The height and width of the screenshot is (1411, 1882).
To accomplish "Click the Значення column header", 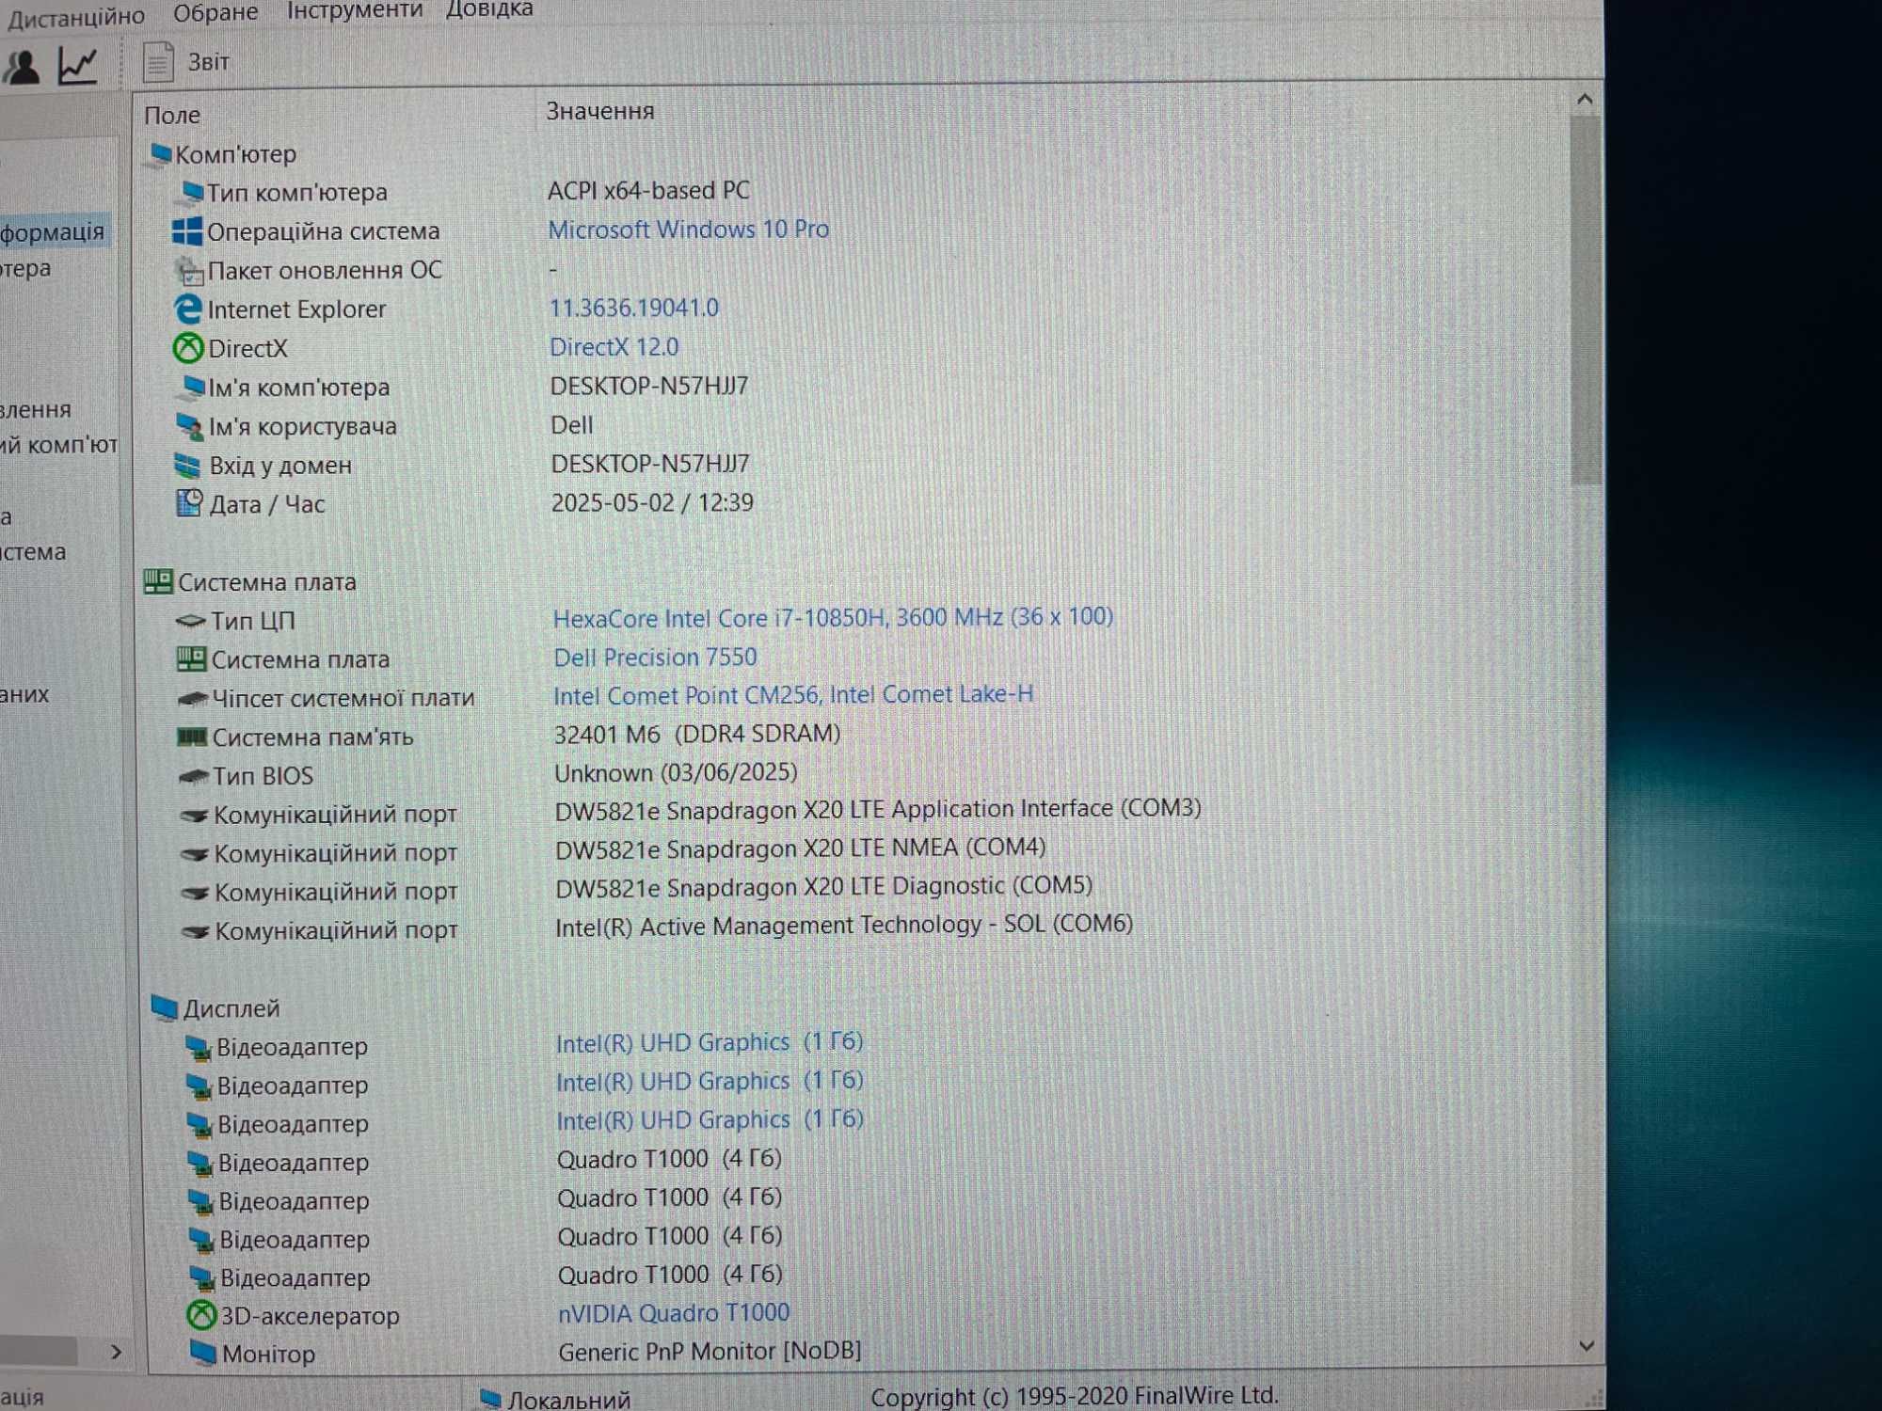I will pyautogui.click(x=600, y=111).
